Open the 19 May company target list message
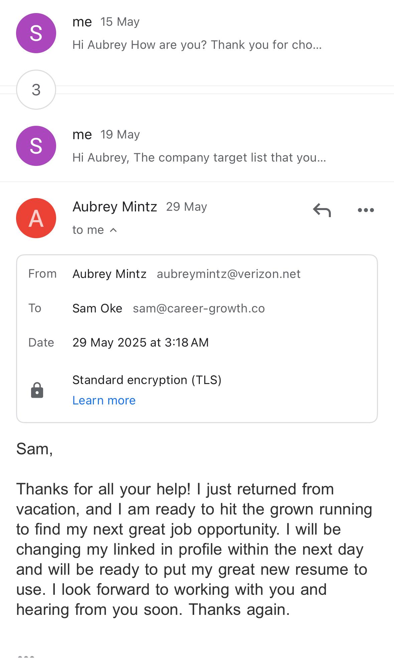The width and height of the screenshot is (394, 659). point(199,157)
